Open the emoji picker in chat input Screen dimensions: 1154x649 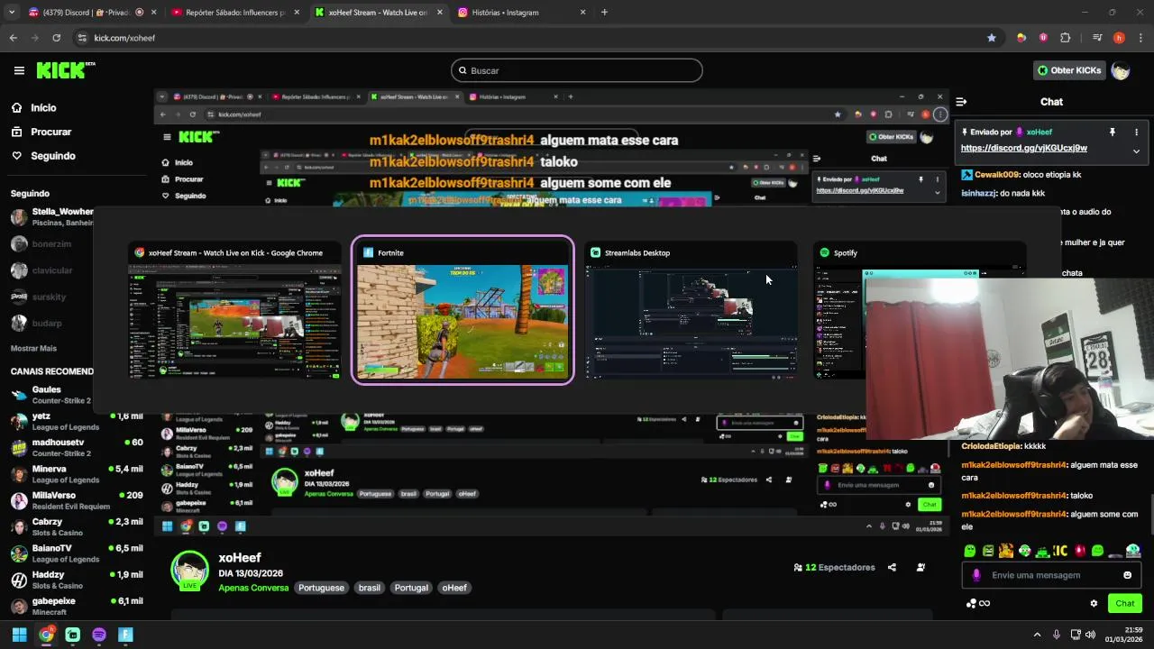[1127, 575]
